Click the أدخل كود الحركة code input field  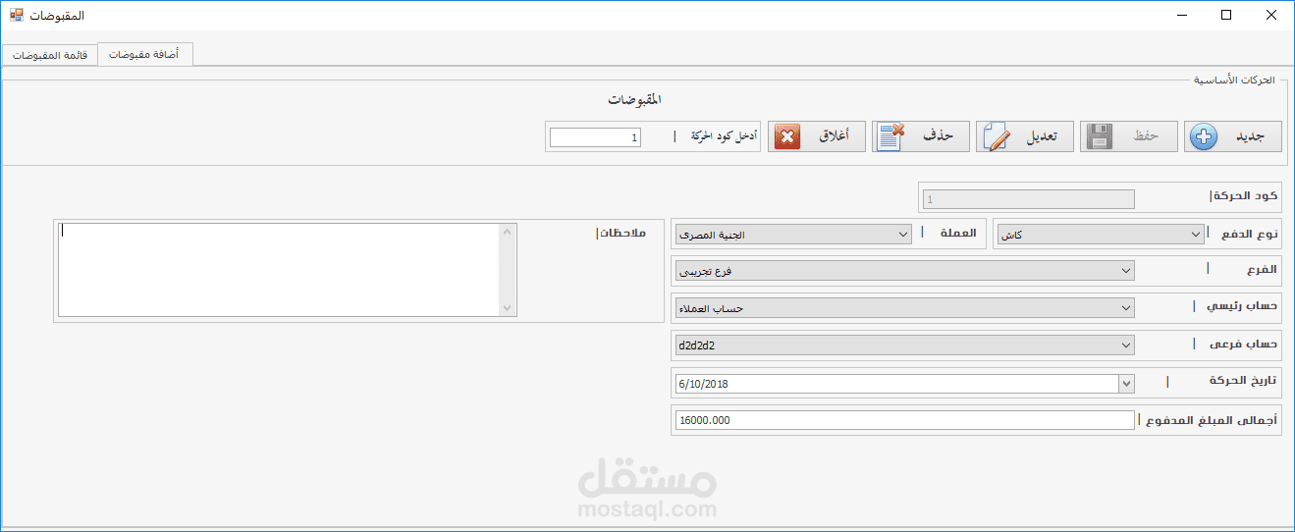(596, 137)
